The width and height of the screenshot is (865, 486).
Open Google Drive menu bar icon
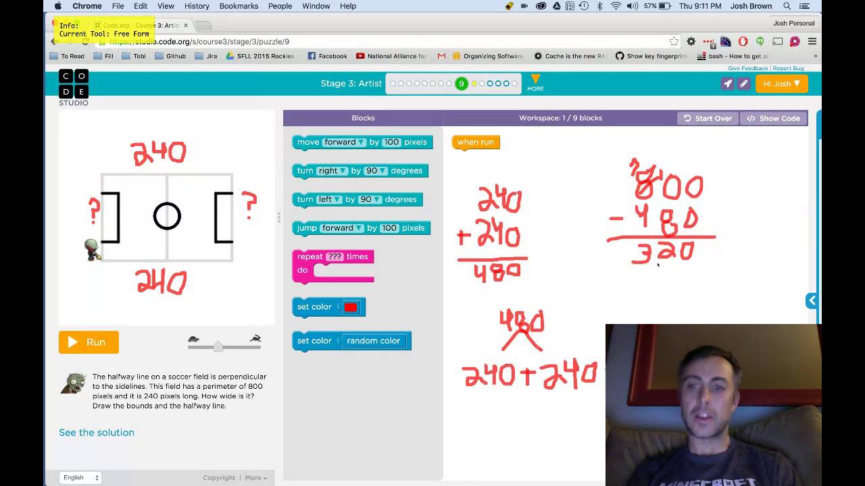556,6
